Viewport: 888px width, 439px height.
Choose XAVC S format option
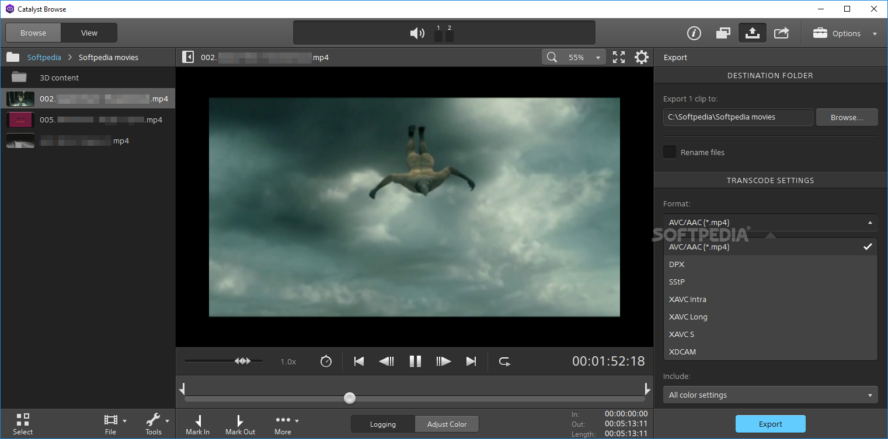point(770,334)
